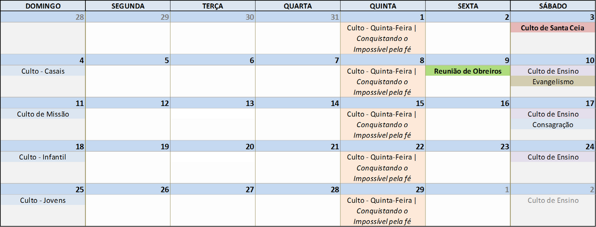This screenshot has height=227, width=596.
Task: Click the day 20 date cell
Action: click(213, 146)
